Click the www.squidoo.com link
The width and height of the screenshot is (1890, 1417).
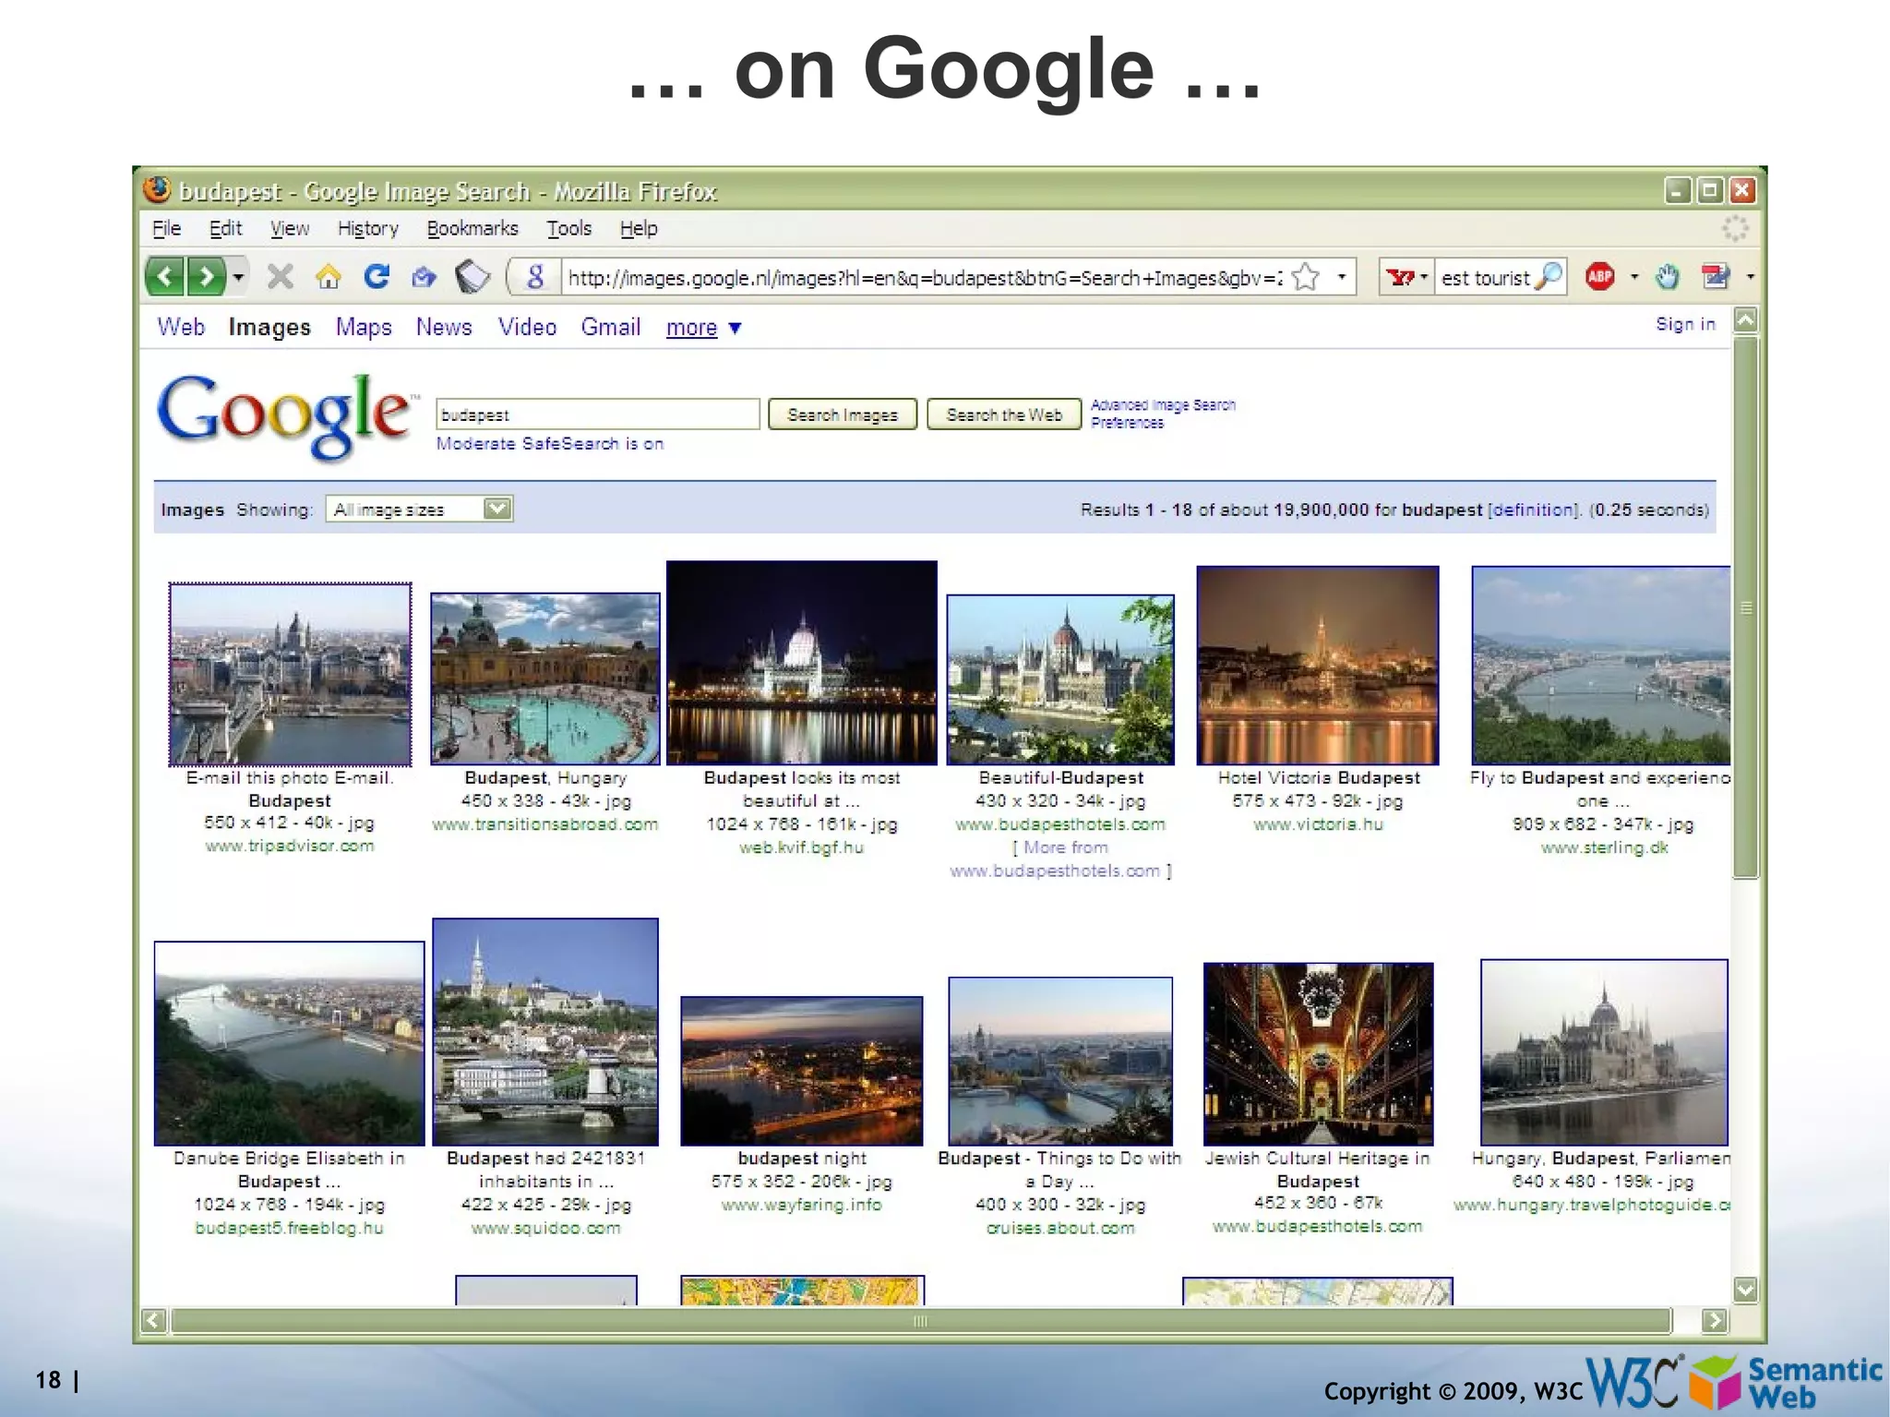click(x=545, y=1228)
